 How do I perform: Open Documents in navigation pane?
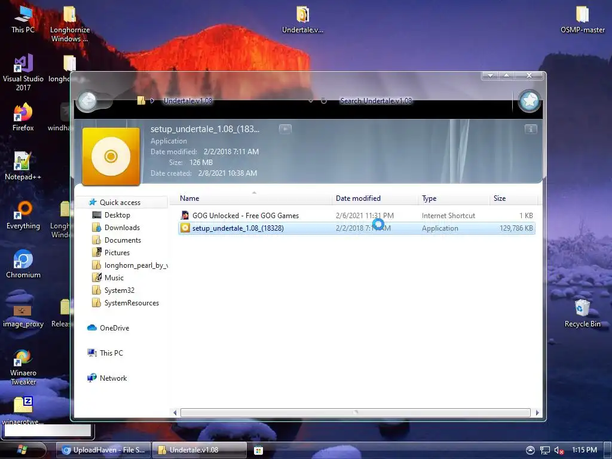(x=123, y=240)
